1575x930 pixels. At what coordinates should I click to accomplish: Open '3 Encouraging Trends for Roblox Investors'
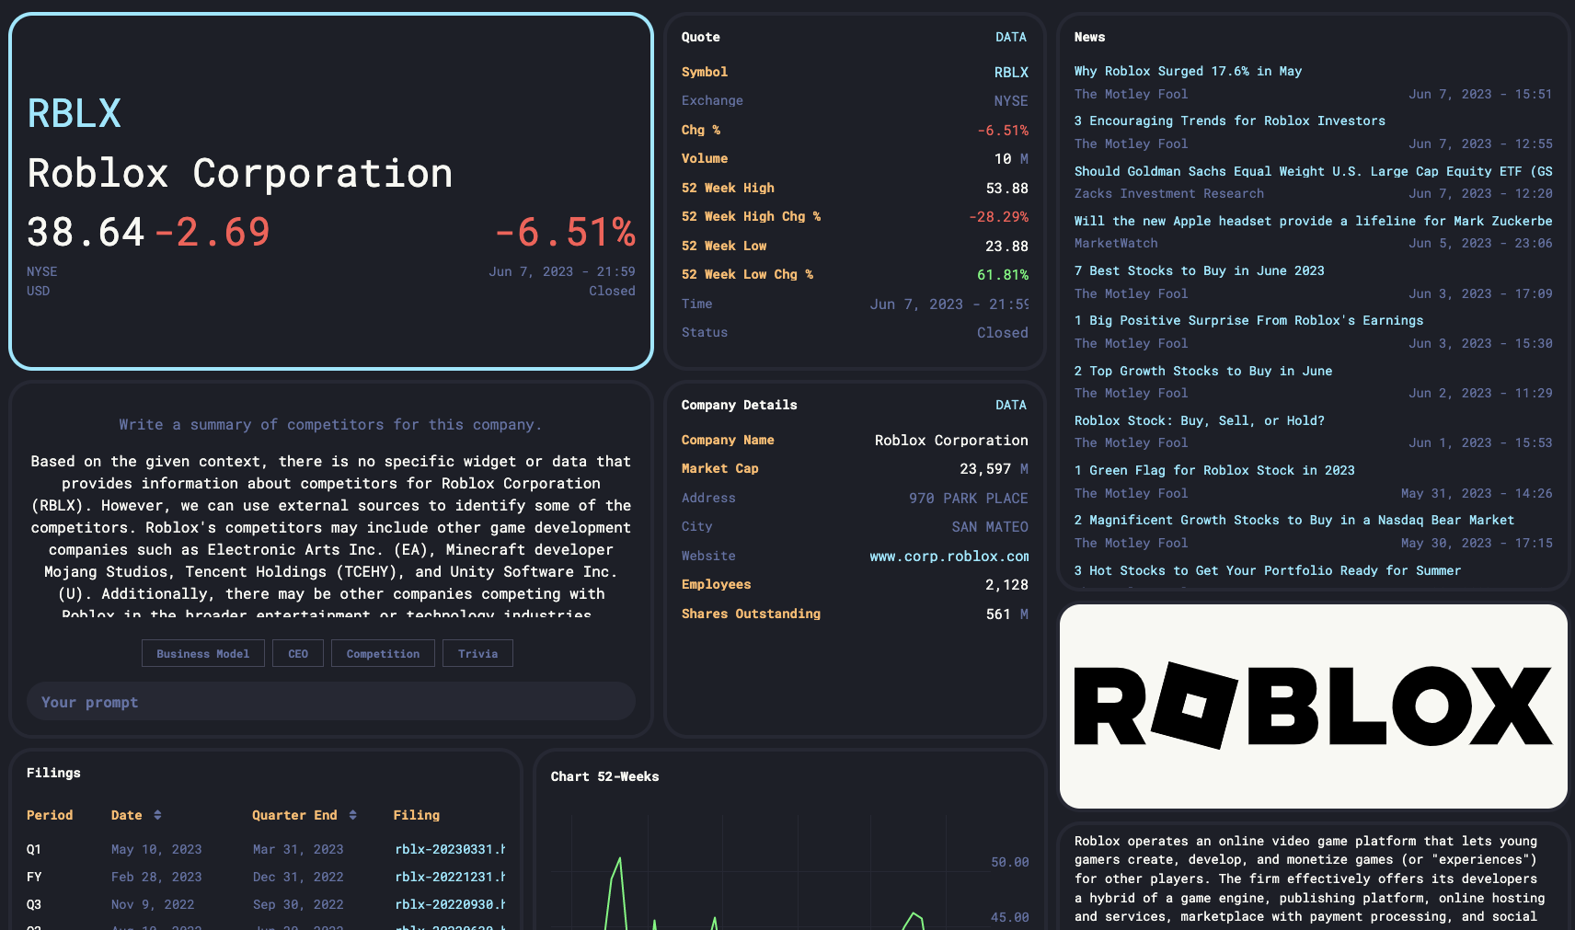(x=1229, y=121)
